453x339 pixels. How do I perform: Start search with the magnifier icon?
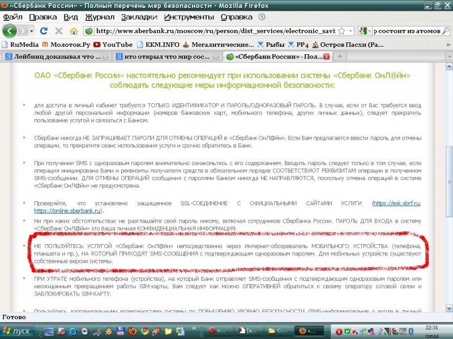click(446, 31)
